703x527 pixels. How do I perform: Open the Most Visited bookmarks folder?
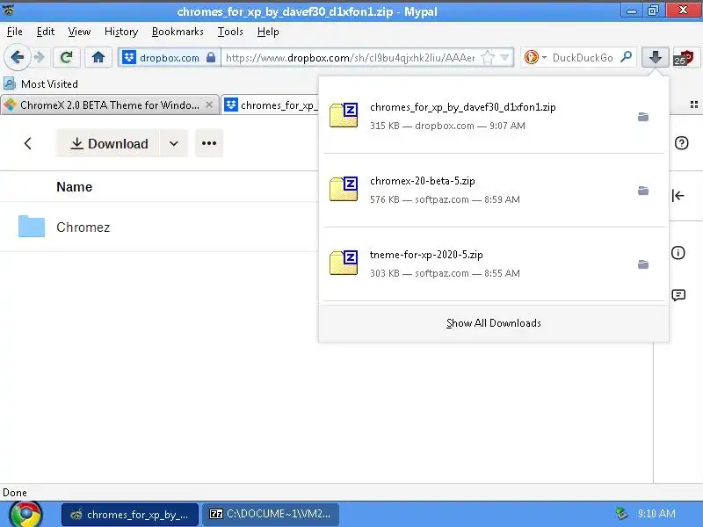(40, 83)
